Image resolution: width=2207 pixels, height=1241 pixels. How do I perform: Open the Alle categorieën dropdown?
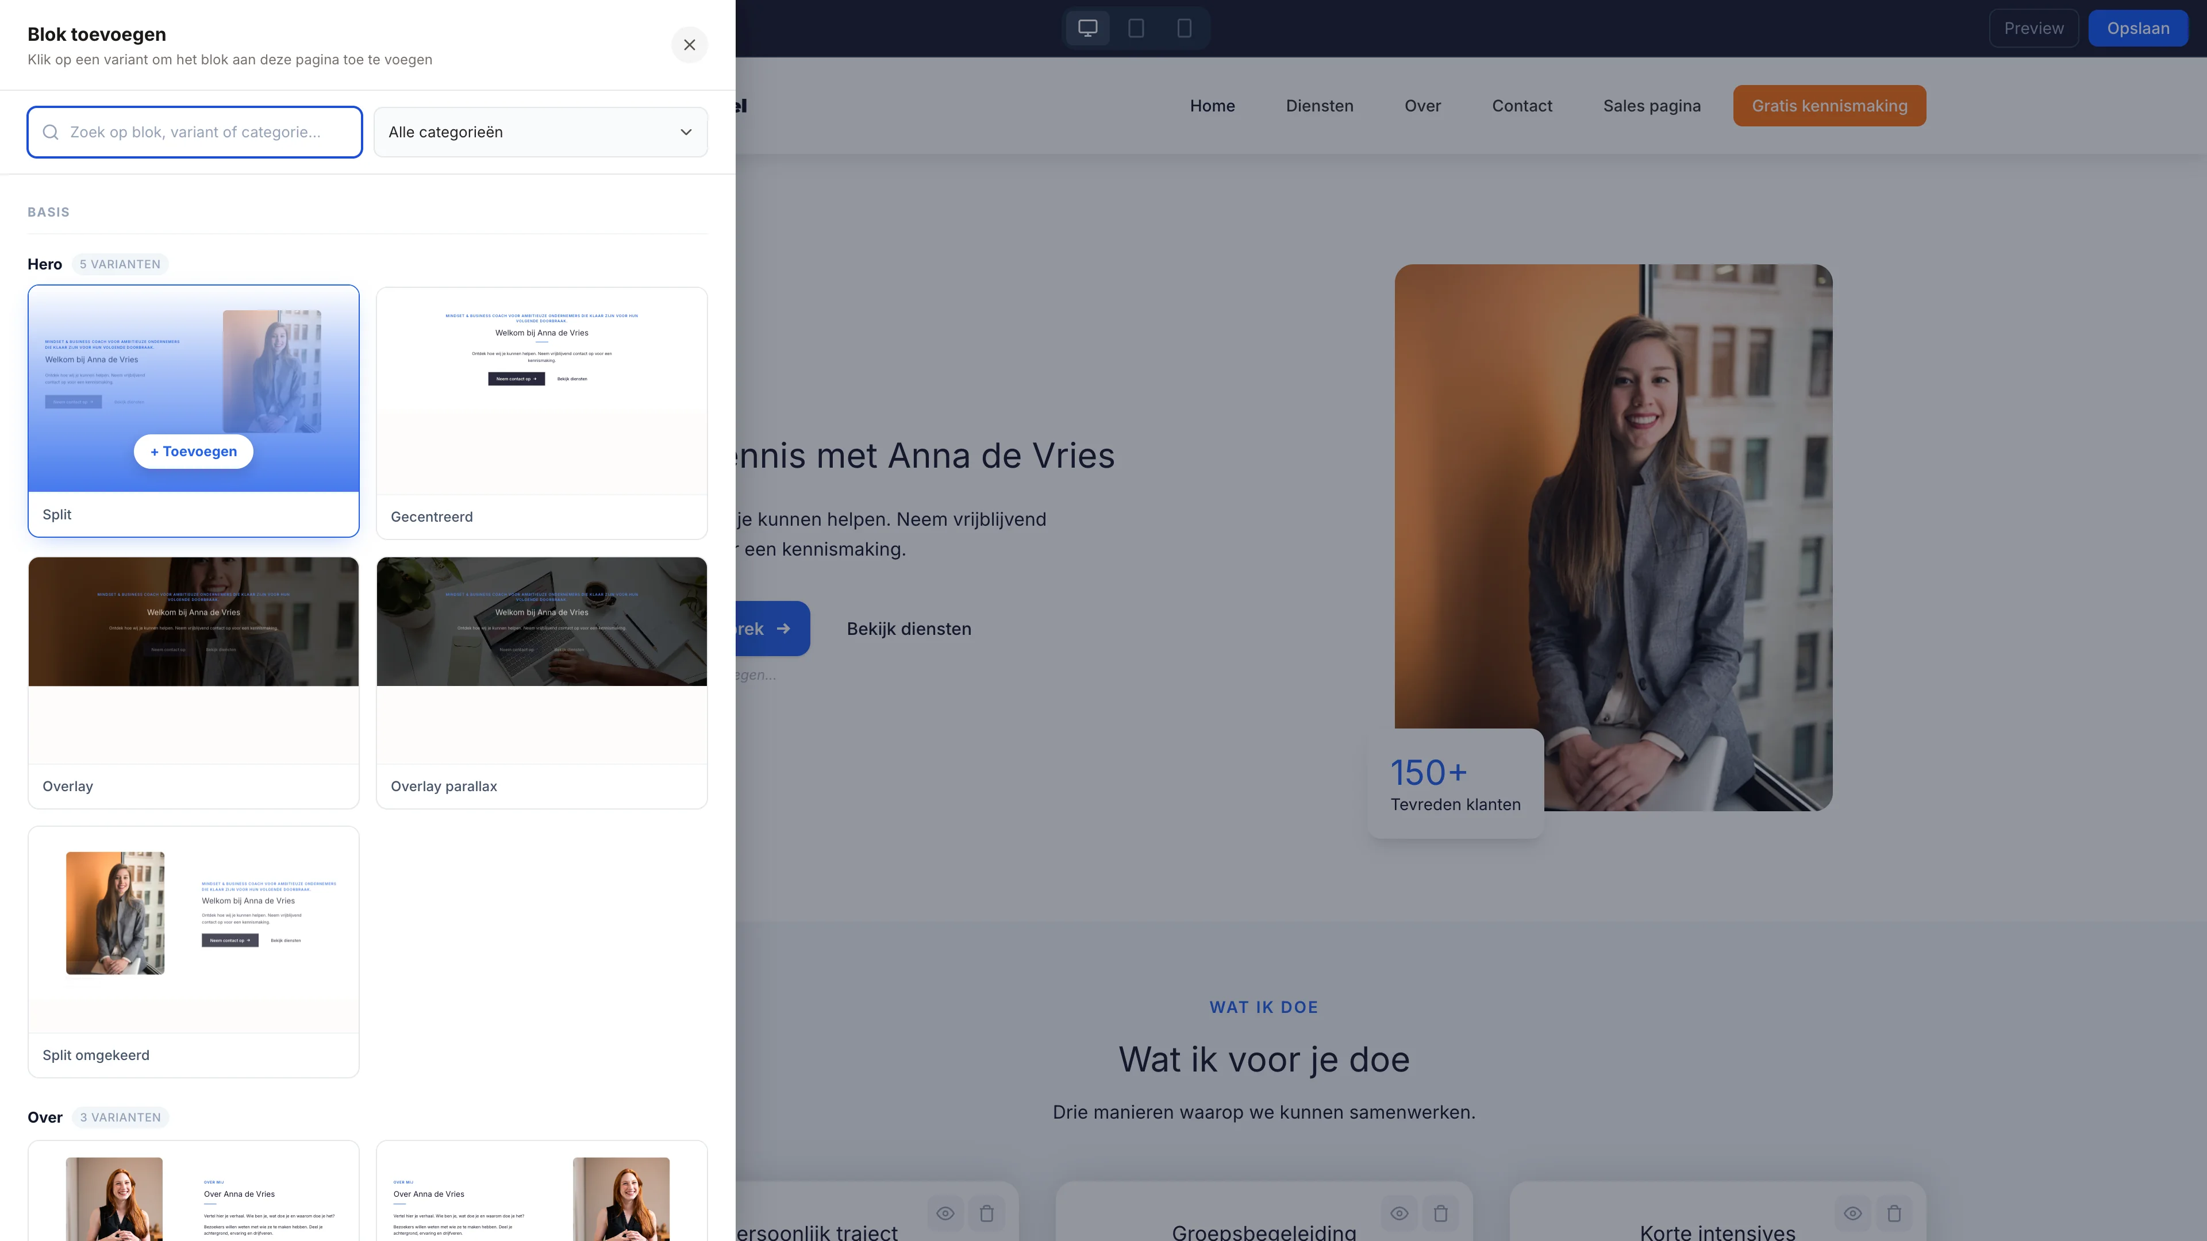[x=541, y=132]
